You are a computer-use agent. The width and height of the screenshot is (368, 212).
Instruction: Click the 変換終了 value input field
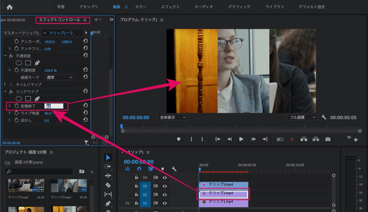point(54,106)
